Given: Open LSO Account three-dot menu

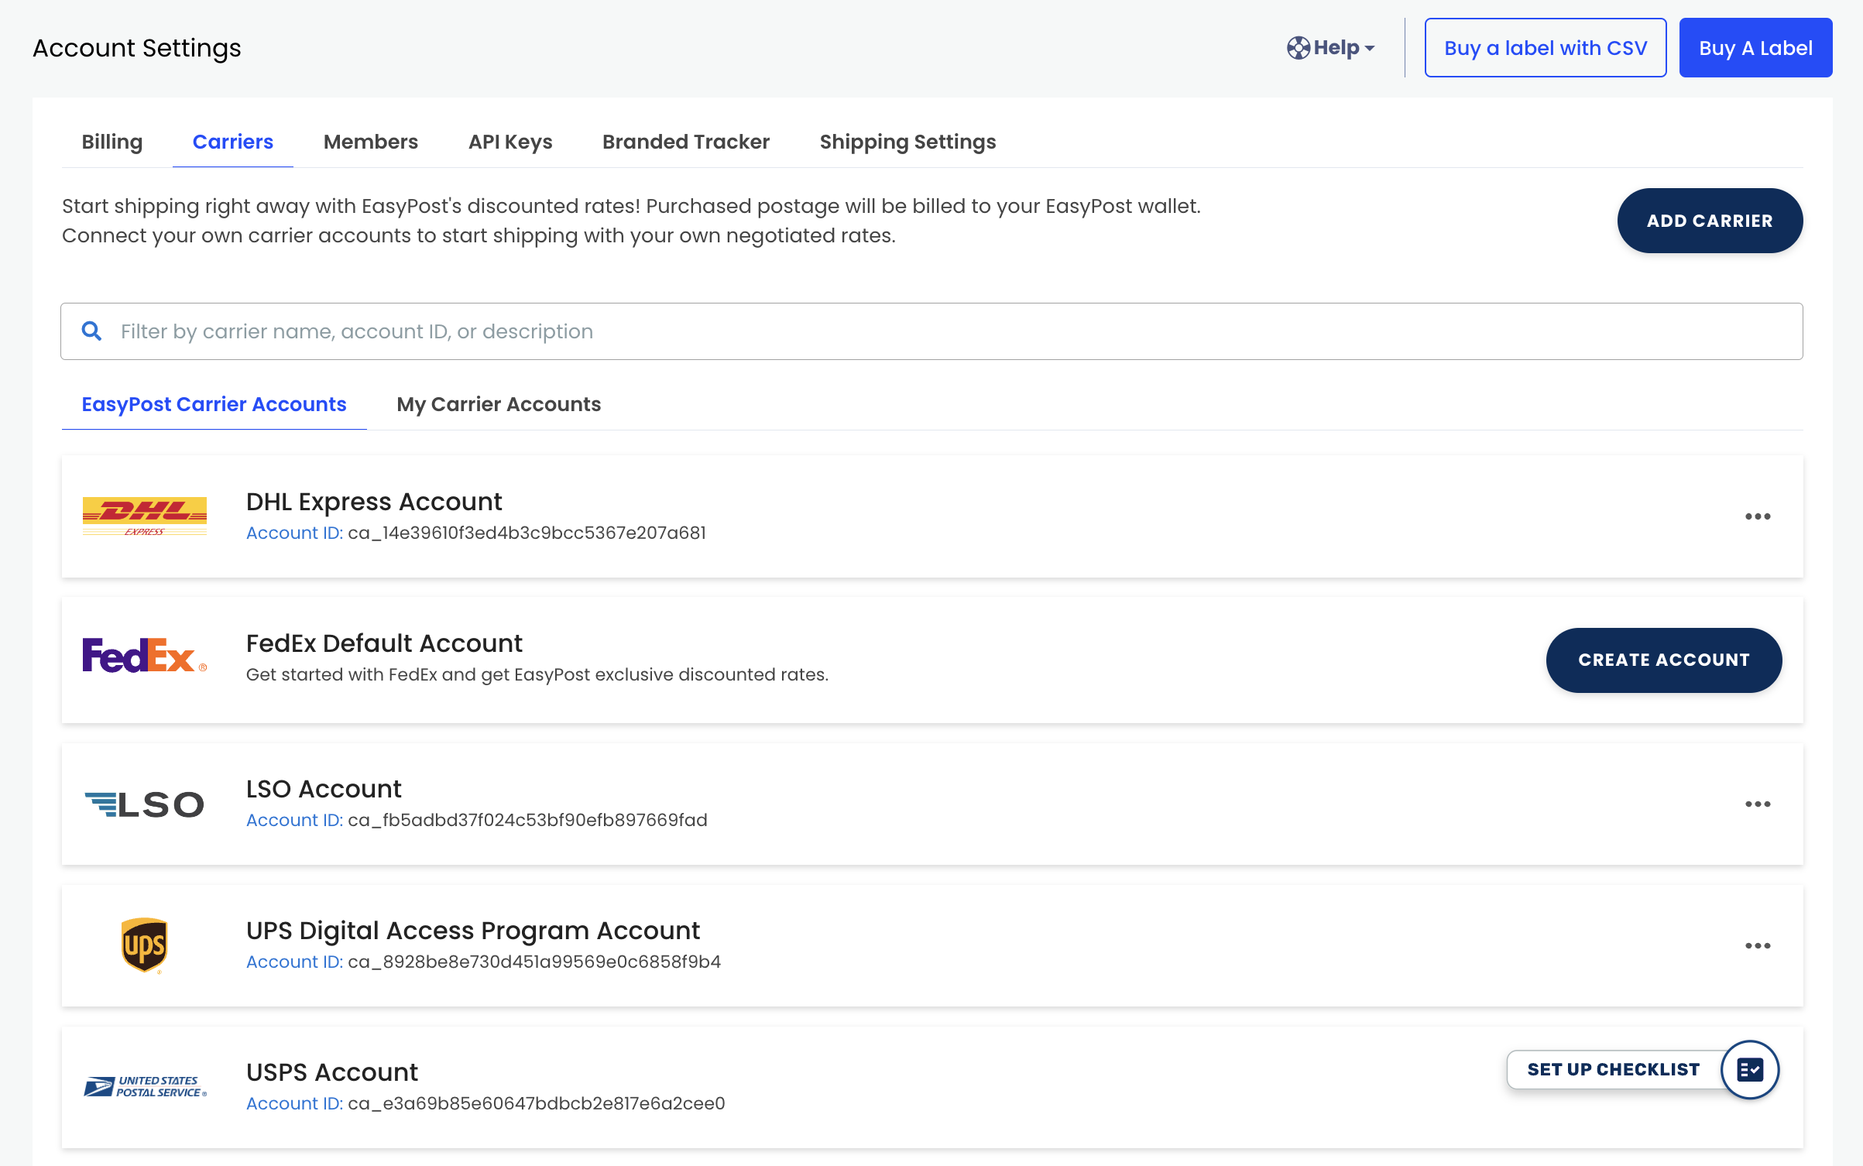Looking at the screenshot, I should tap(1758, 804).
